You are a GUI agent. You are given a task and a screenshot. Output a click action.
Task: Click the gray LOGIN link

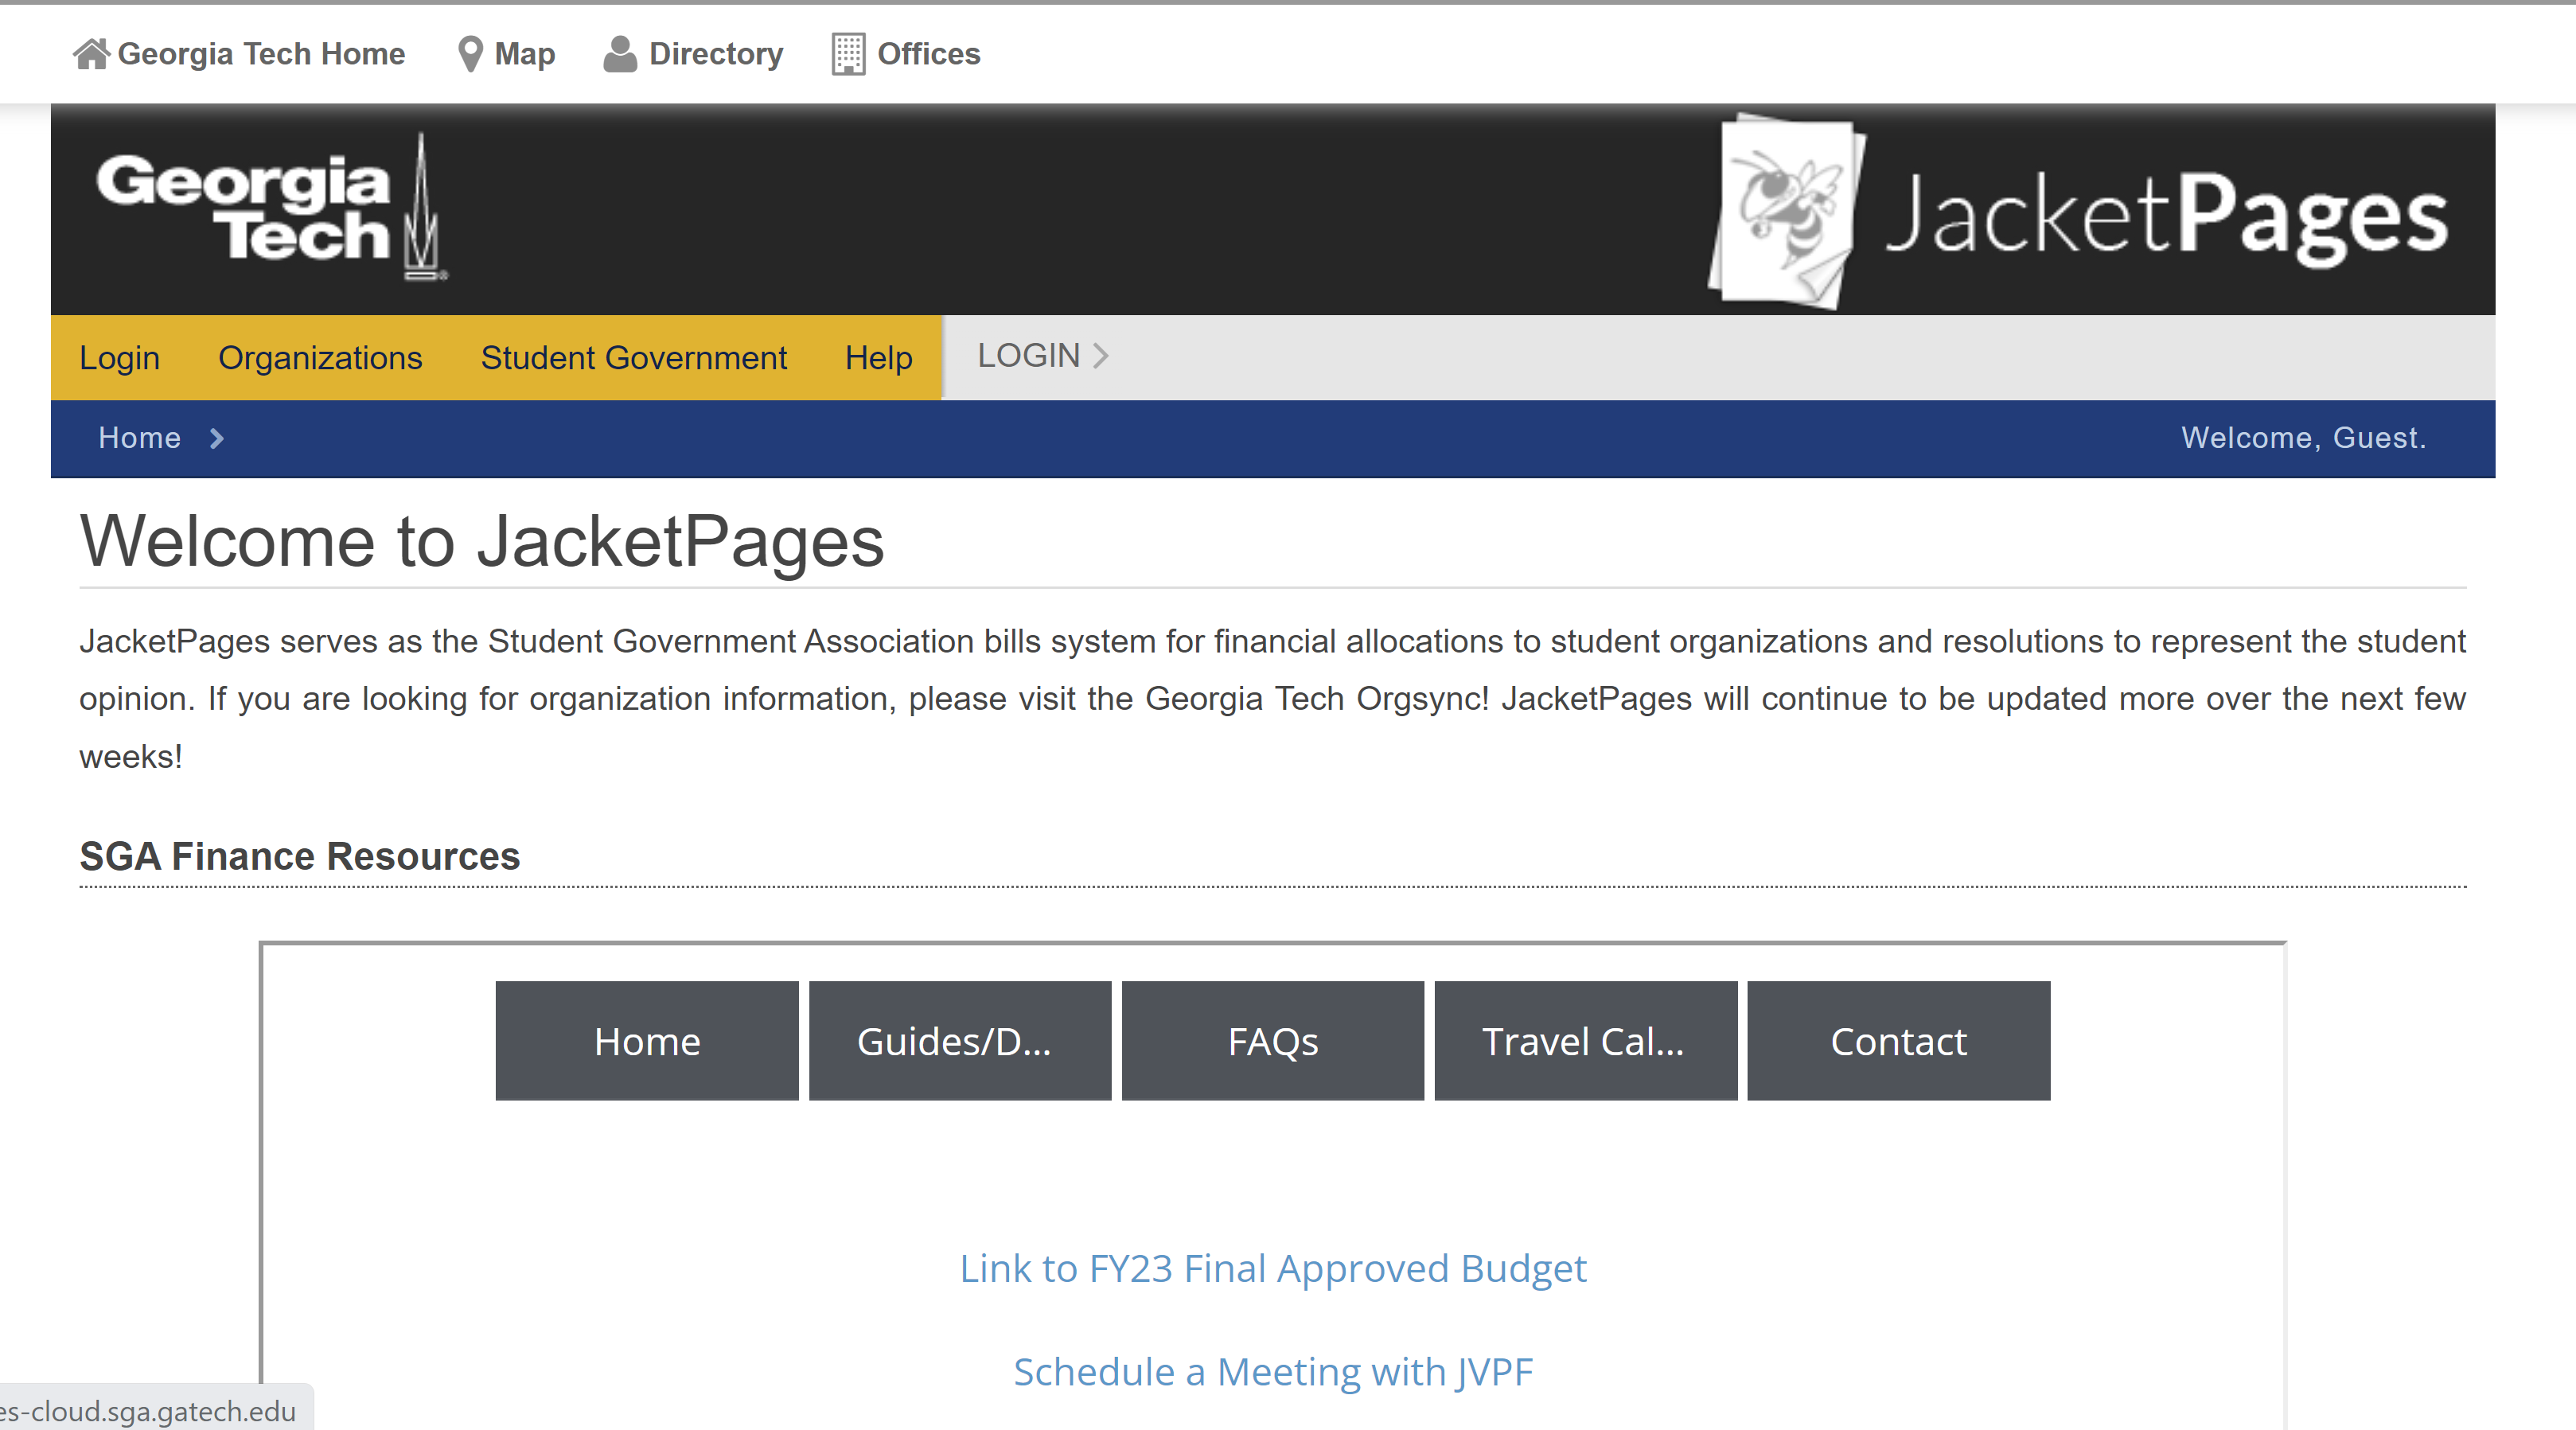click(x=1028, y=356)
